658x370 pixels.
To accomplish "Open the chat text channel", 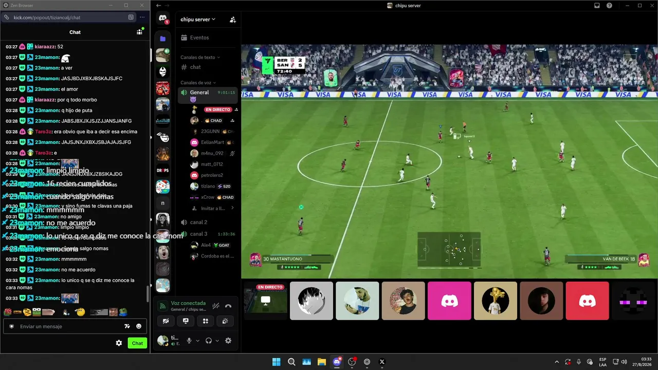I will pyautogui.click(x=208, y=67).
